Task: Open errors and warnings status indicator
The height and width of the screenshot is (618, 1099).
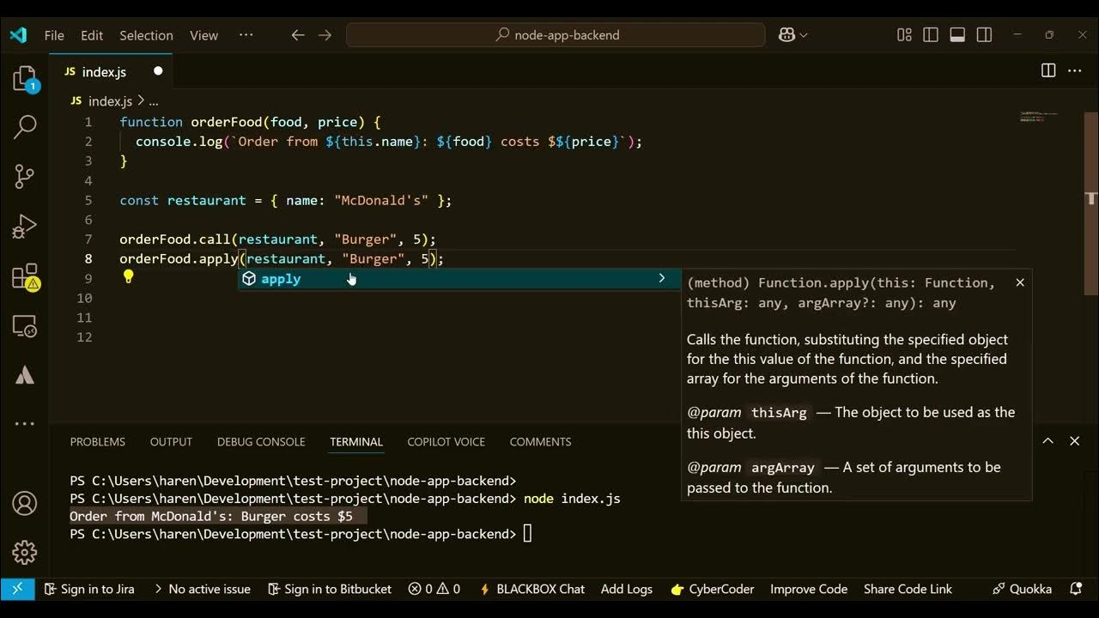Action: [434, 589]
